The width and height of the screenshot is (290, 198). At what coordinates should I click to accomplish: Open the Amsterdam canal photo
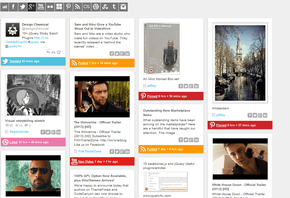(240, 63)
